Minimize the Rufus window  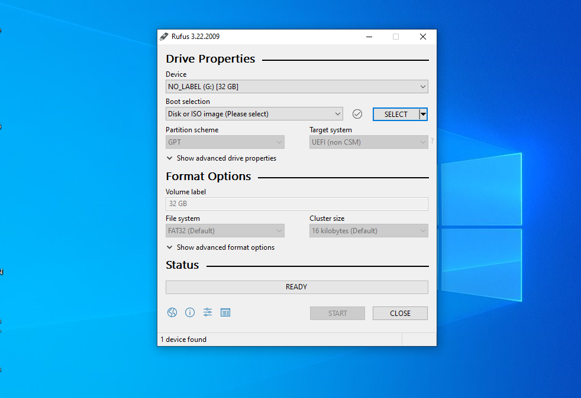(369, 37)
